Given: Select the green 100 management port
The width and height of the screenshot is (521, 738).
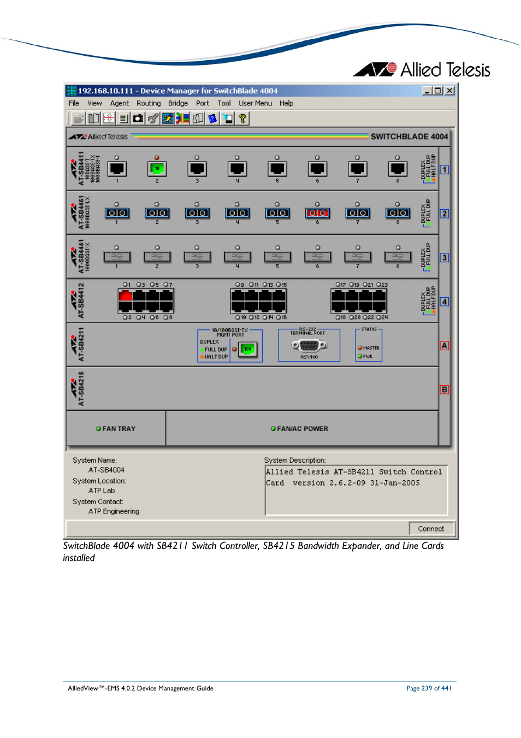Looking at the screenshot, I should coord(248,349).
